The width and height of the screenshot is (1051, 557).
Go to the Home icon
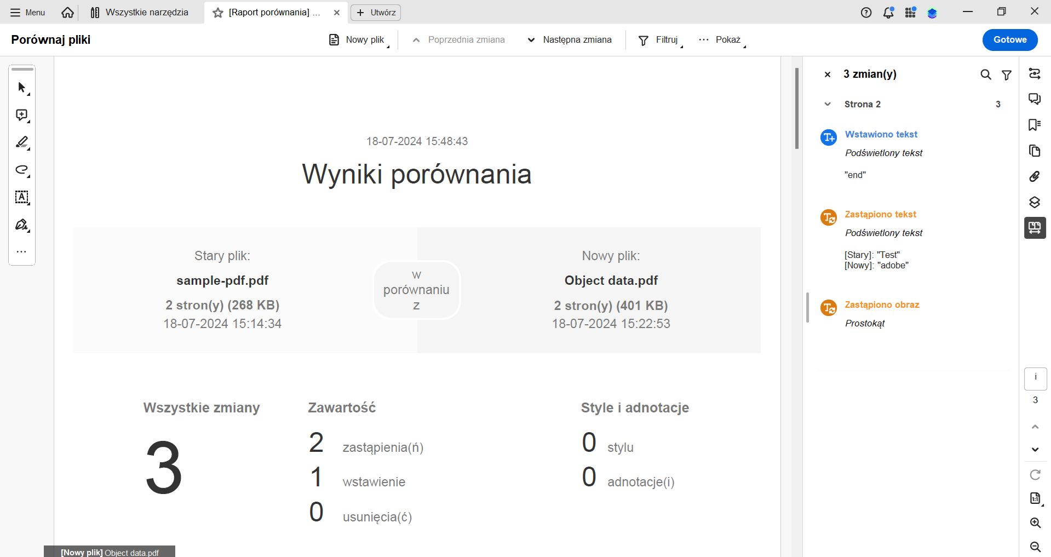coord(67,12)
